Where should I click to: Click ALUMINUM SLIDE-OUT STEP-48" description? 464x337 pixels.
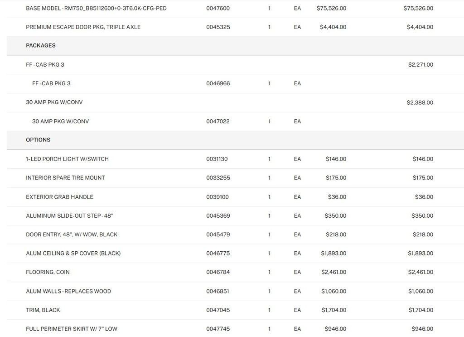pos(69,216)
